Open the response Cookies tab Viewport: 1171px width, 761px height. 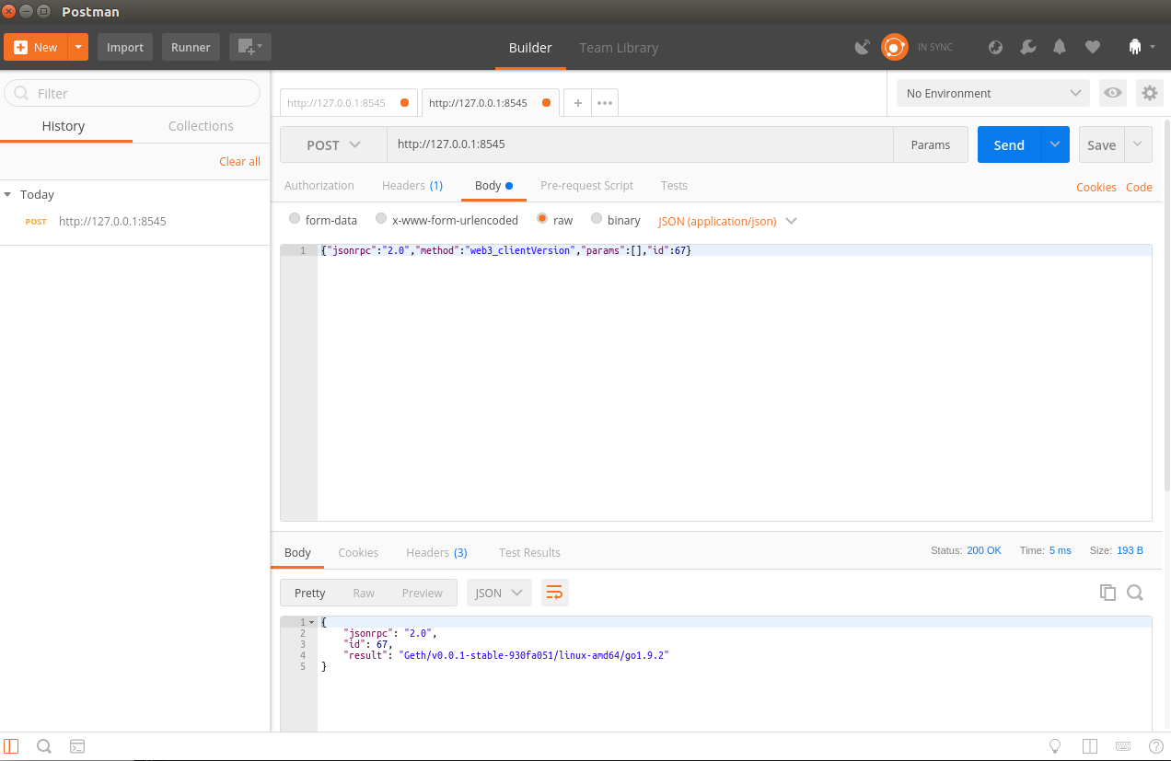coord(358,552)
